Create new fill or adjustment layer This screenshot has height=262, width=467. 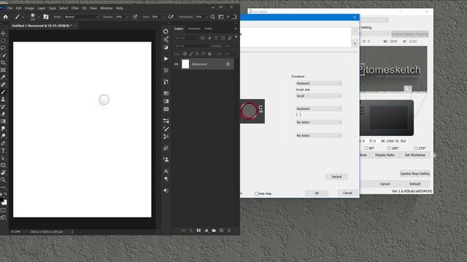point(207,230)
